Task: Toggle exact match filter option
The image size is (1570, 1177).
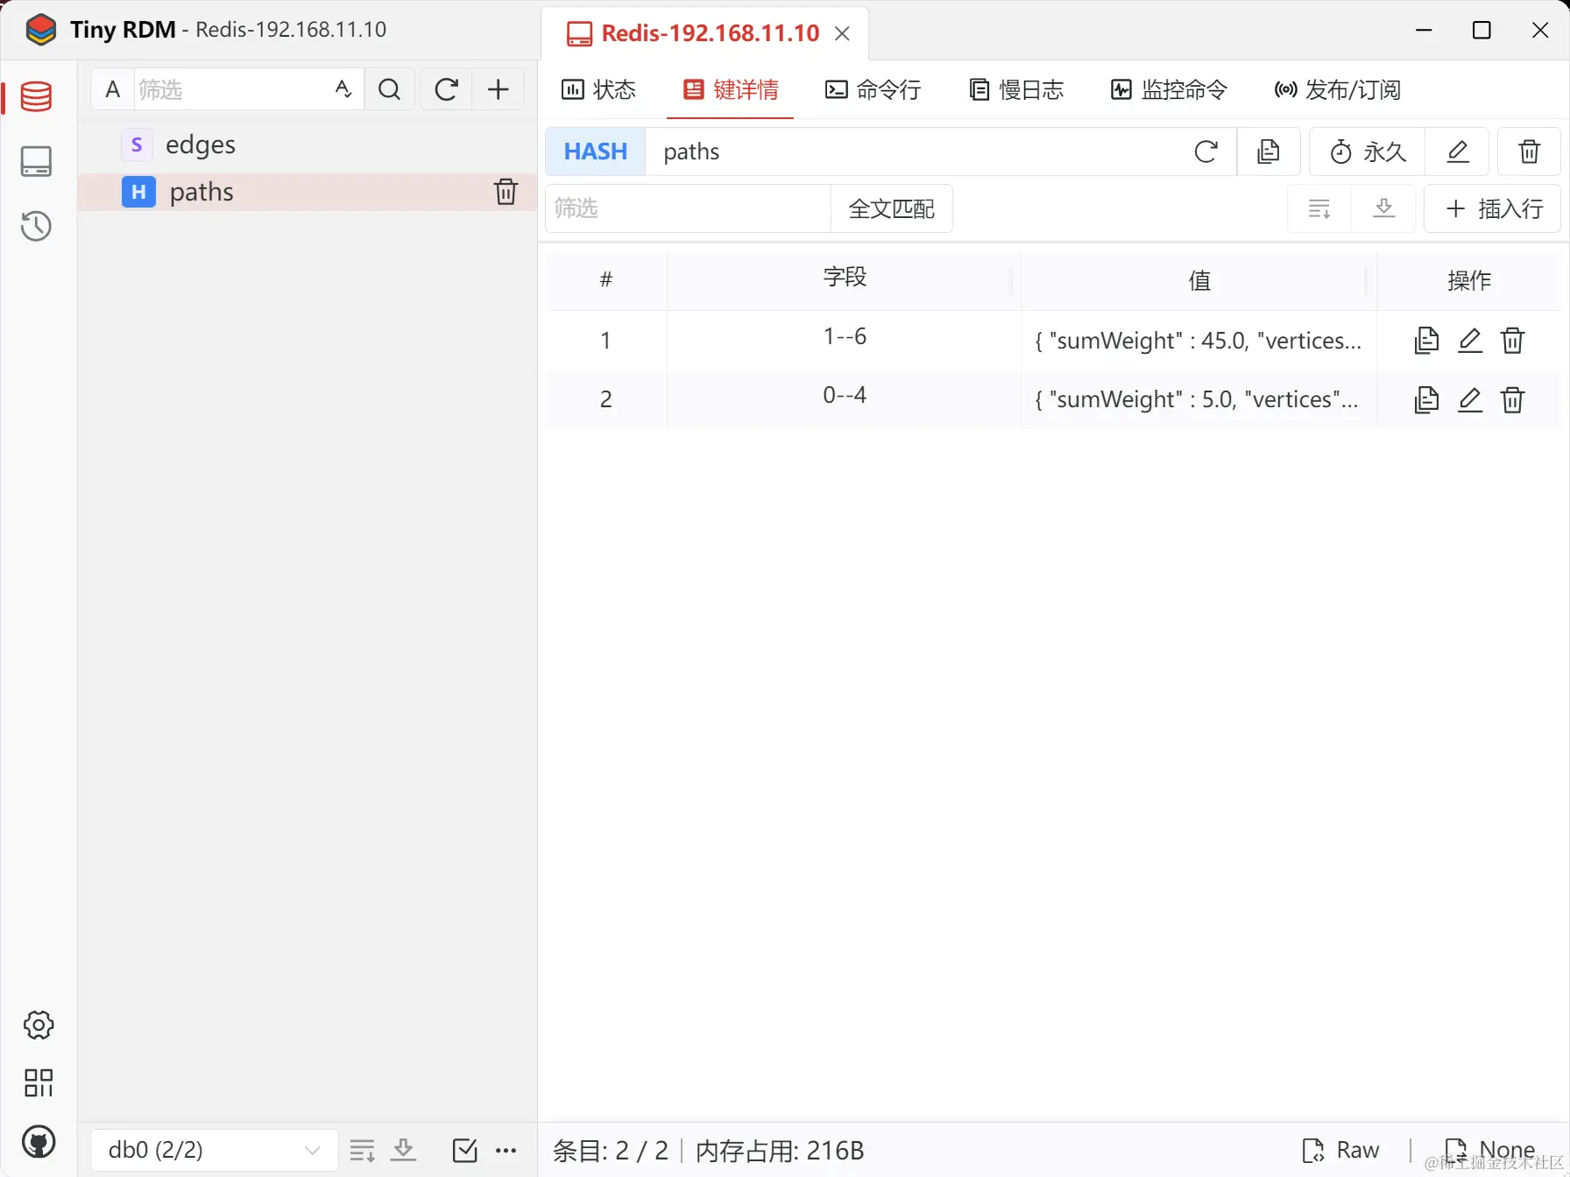Action: [x=343, y=89]
